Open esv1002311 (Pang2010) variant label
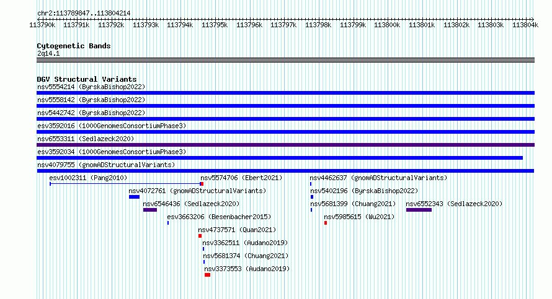The height and width of the screenshot is (299, 552). tap(88, 178)
